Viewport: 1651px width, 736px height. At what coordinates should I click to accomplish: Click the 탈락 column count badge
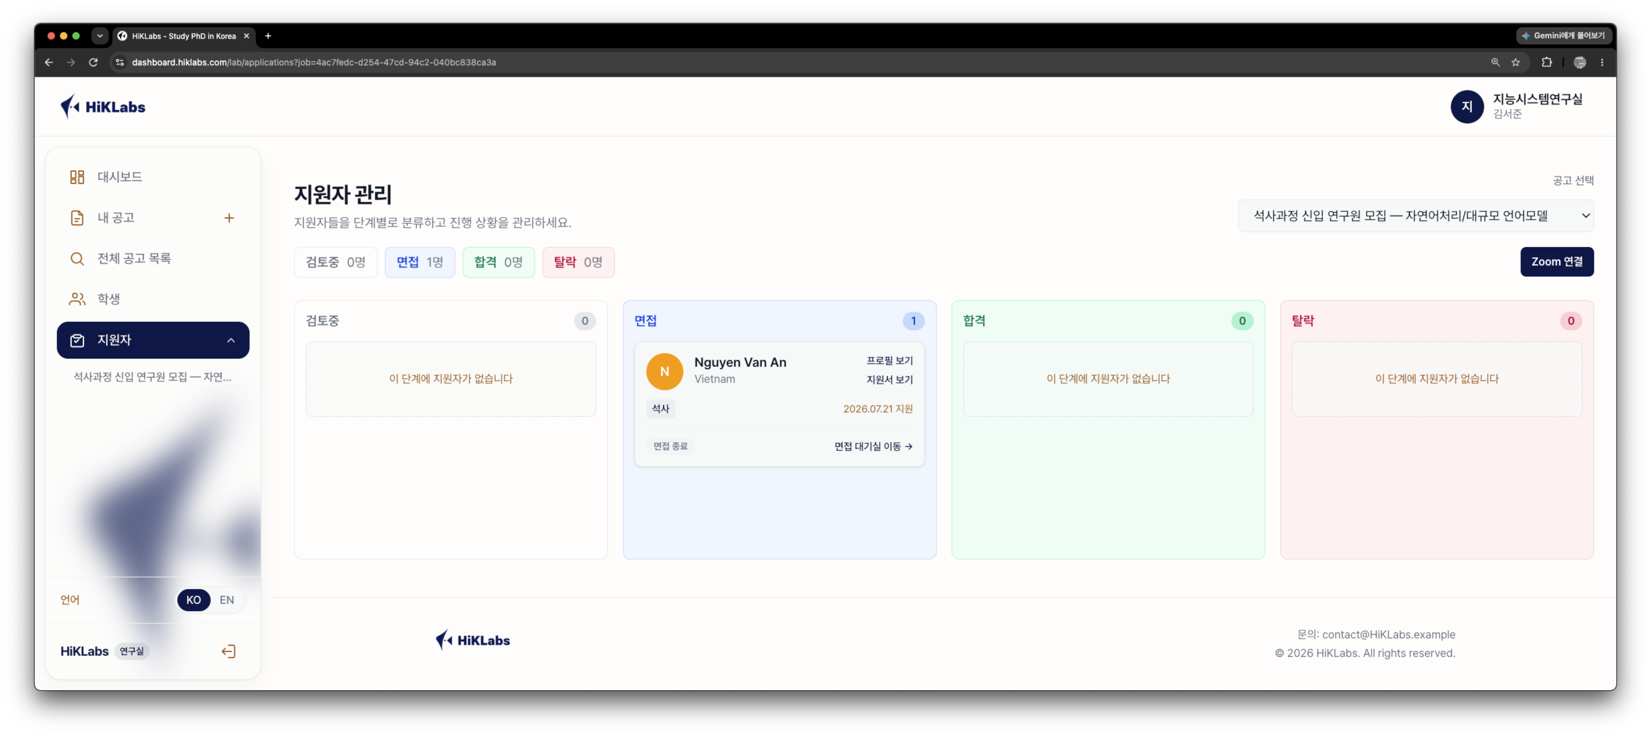point(1570,321)
